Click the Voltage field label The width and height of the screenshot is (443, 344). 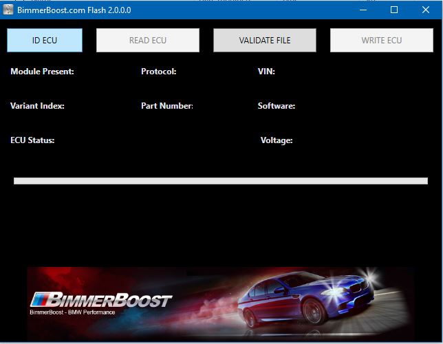277,140
